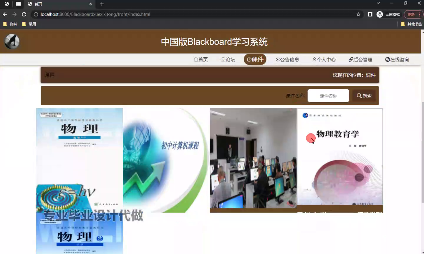
Task: Click the incognito mode (无痕模式) indicator
Action: coord(388,14)
